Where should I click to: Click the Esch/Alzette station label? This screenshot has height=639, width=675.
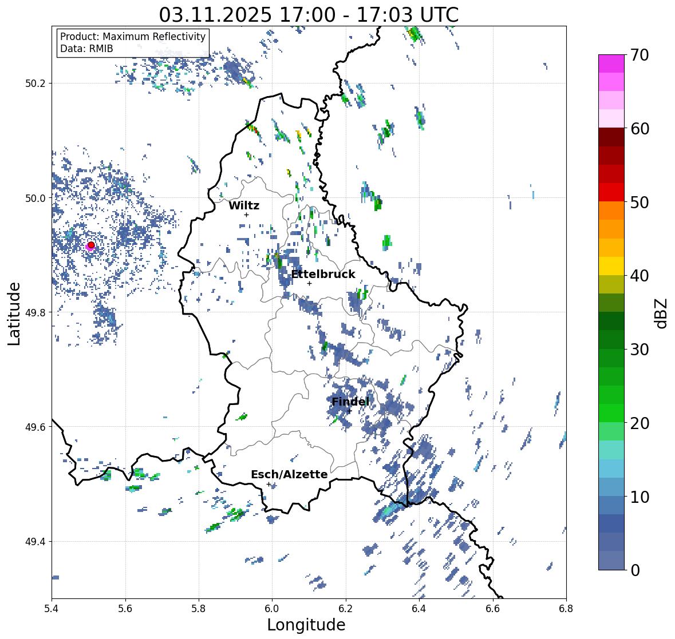289,474
